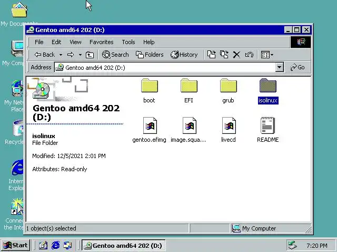Screen dimensions: 337x252
Task: Click the drive icon in title bar
Action: point(31,30)
